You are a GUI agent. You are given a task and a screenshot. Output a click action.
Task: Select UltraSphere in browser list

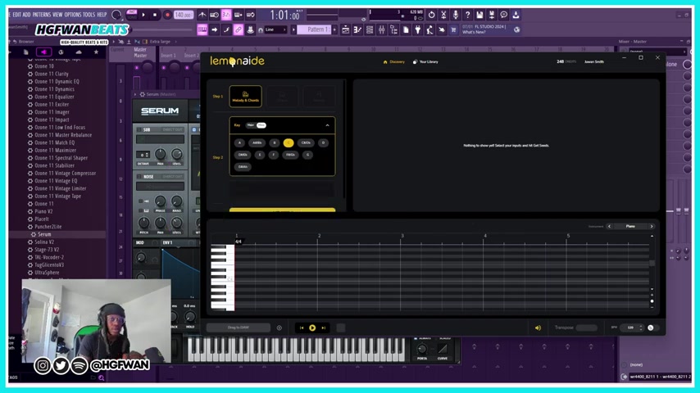(x=47, y=273)
